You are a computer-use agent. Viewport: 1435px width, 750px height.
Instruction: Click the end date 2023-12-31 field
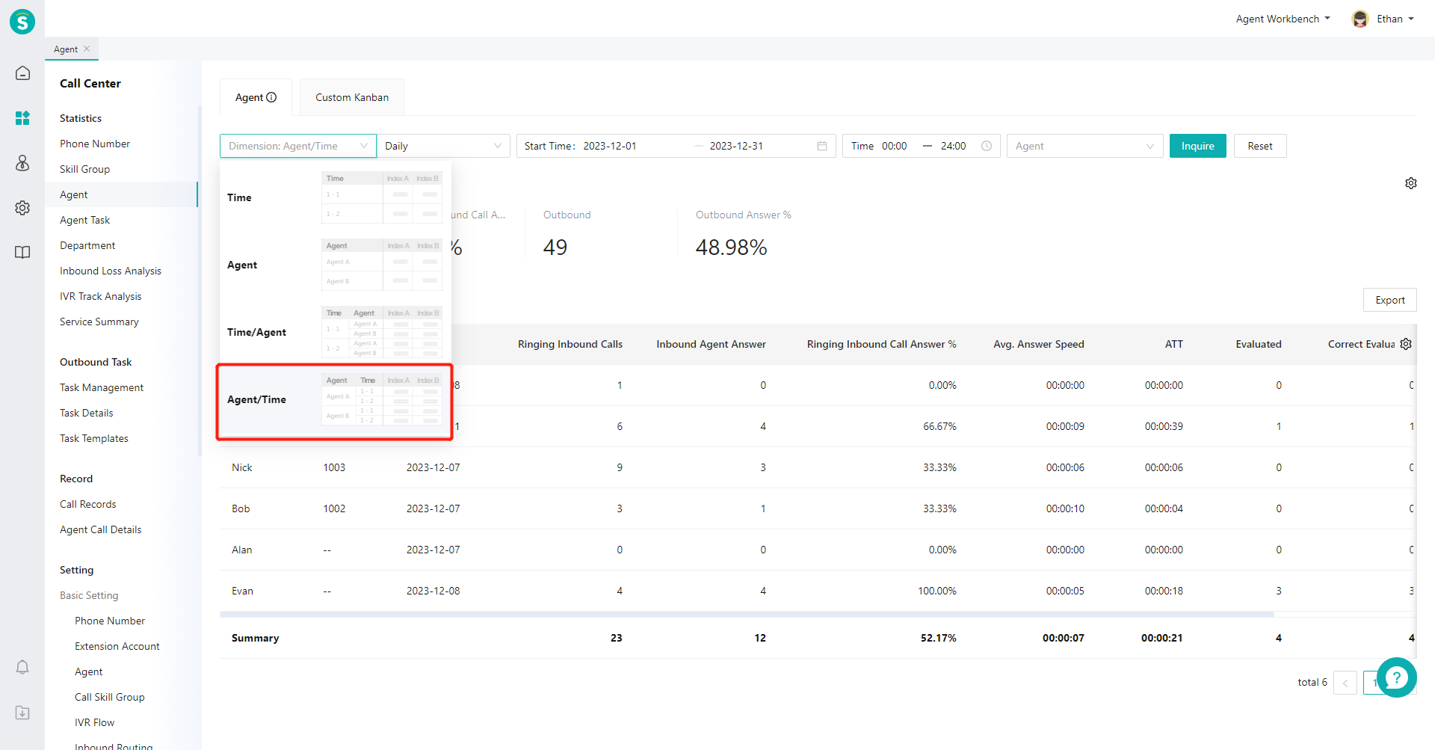[x=736, y=146]
